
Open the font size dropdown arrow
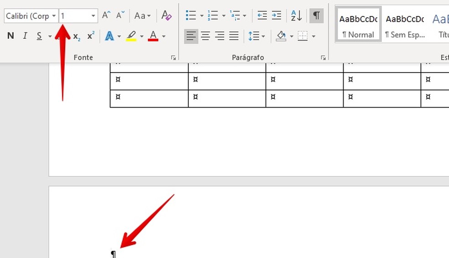[94, 16]
